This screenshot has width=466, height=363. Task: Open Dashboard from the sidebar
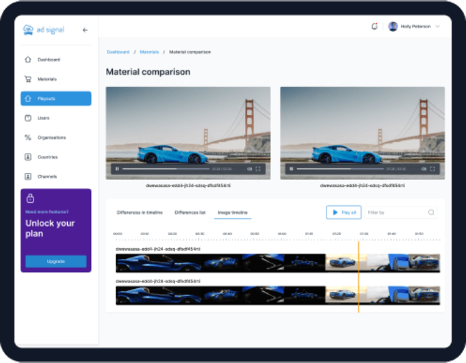click(x=49, y=59)
